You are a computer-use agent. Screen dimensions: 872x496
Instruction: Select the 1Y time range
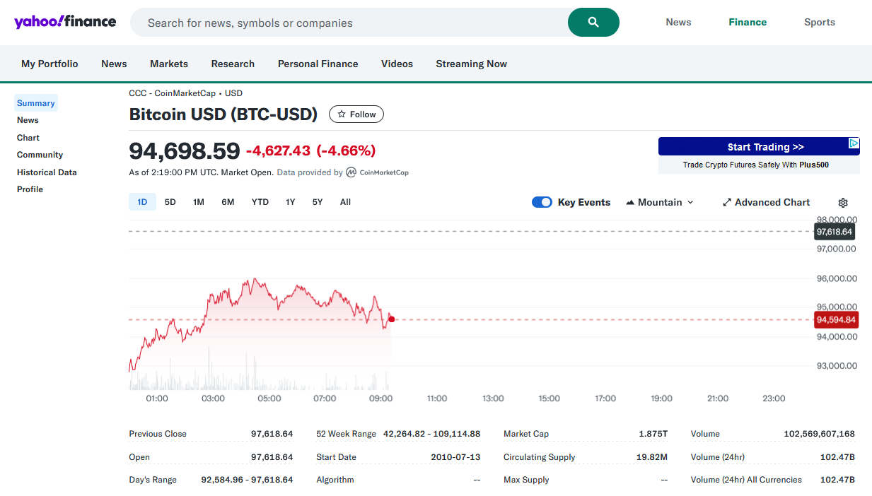click(x=291, y=202)
